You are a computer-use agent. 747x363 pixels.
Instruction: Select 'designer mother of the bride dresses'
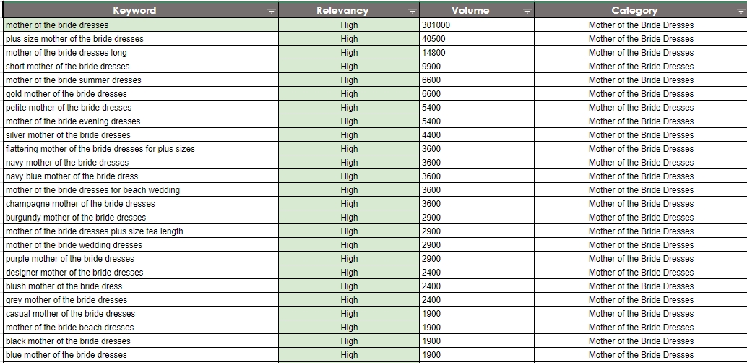[141, 273]
